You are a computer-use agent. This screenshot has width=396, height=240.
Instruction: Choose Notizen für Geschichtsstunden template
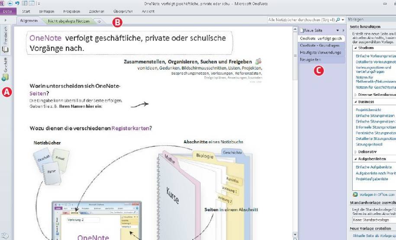[376, 87]
